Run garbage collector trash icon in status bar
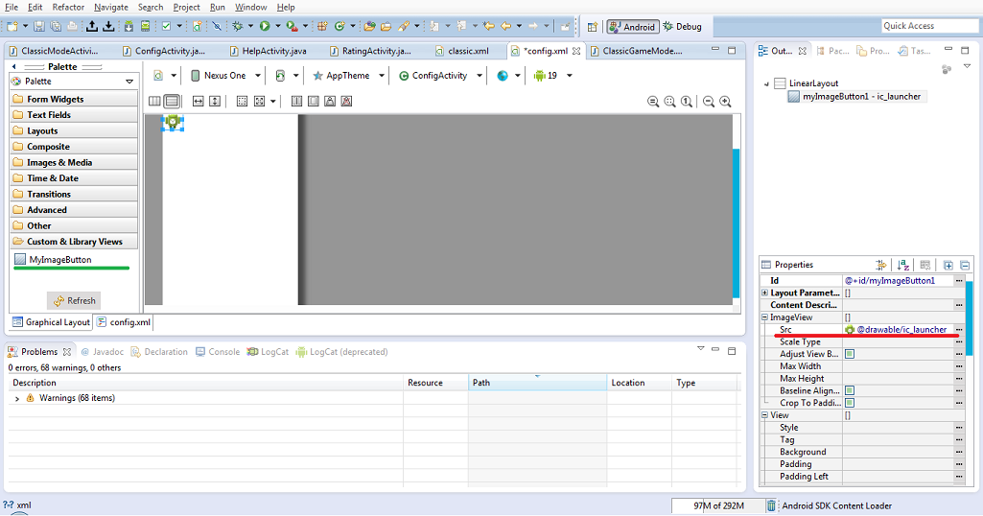The width and height of the screenshot is (983, 516). tap(771, 505)
